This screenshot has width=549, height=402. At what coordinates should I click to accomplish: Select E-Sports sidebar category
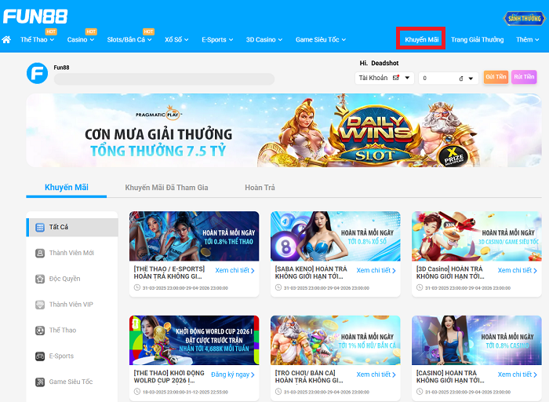click(72, 356)
